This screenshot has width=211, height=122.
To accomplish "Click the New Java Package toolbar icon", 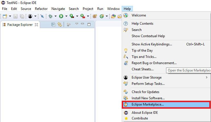I will tap(95, 16).
